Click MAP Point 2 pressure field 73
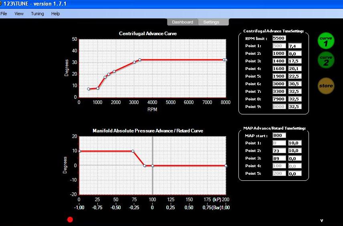 (279, 150)
